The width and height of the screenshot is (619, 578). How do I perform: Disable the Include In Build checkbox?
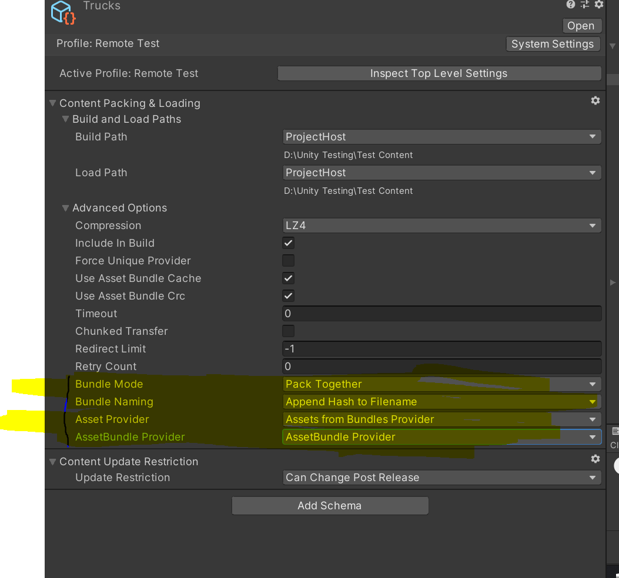tap(288, 243)
